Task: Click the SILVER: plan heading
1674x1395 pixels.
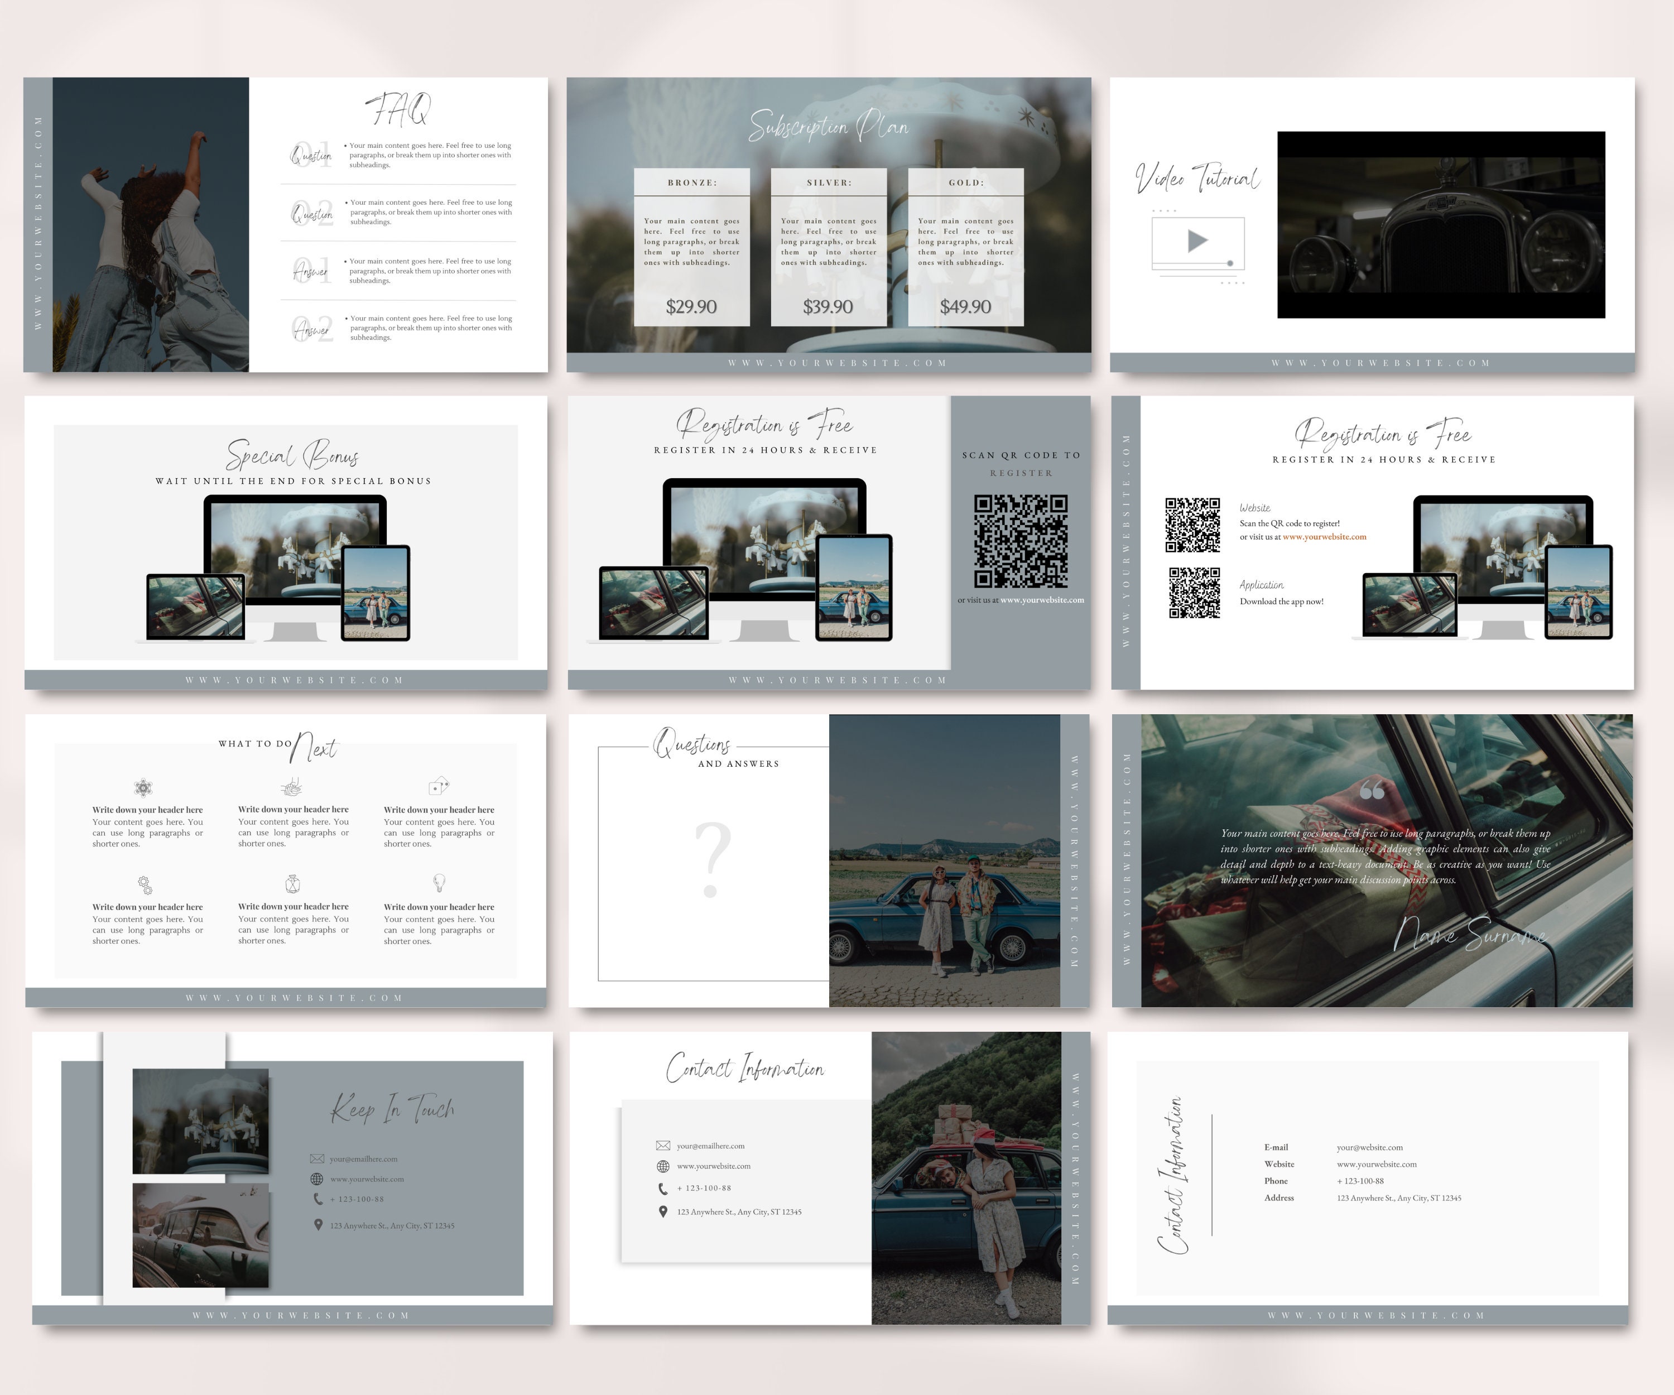Action: click(829, 182)
